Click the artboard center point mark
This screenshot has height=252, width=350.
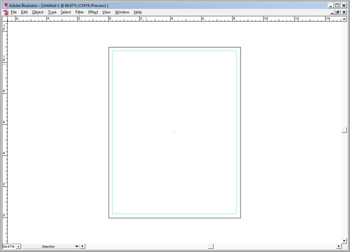click(174, 132)
